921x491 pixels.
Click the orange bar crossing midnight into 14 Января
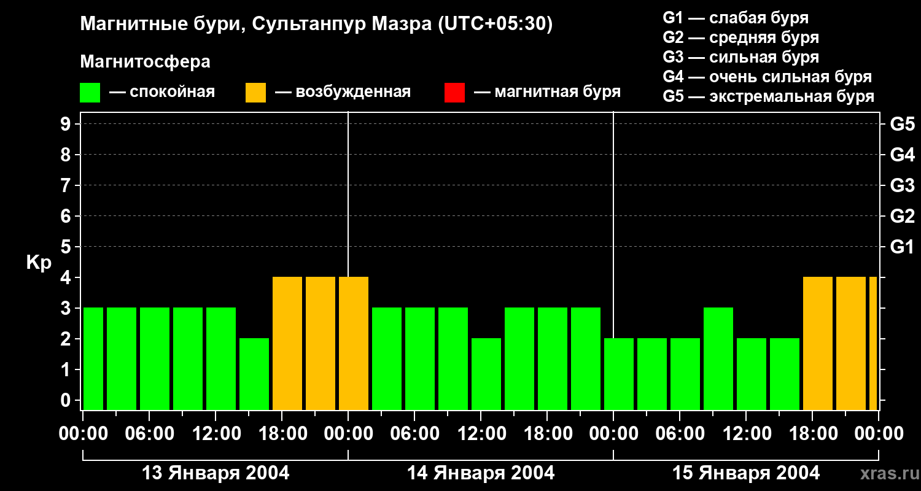(354, 343)
